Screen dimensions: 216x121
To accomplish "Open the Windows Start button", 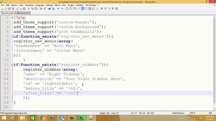I will (x=4, y=118).
